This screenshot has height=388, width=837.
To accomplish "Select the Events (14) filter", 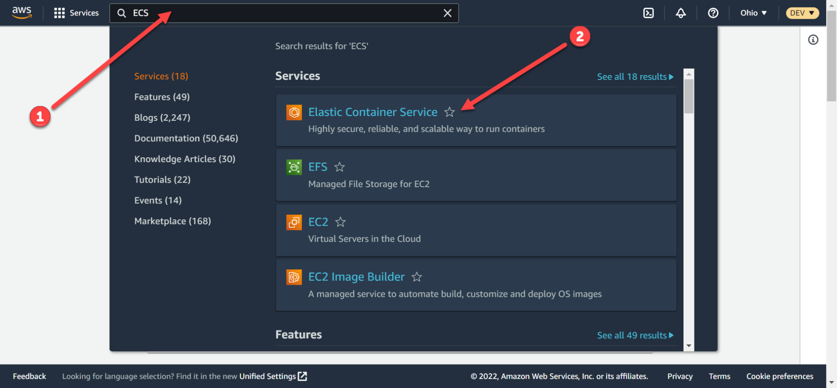I will tap(158, 201).
